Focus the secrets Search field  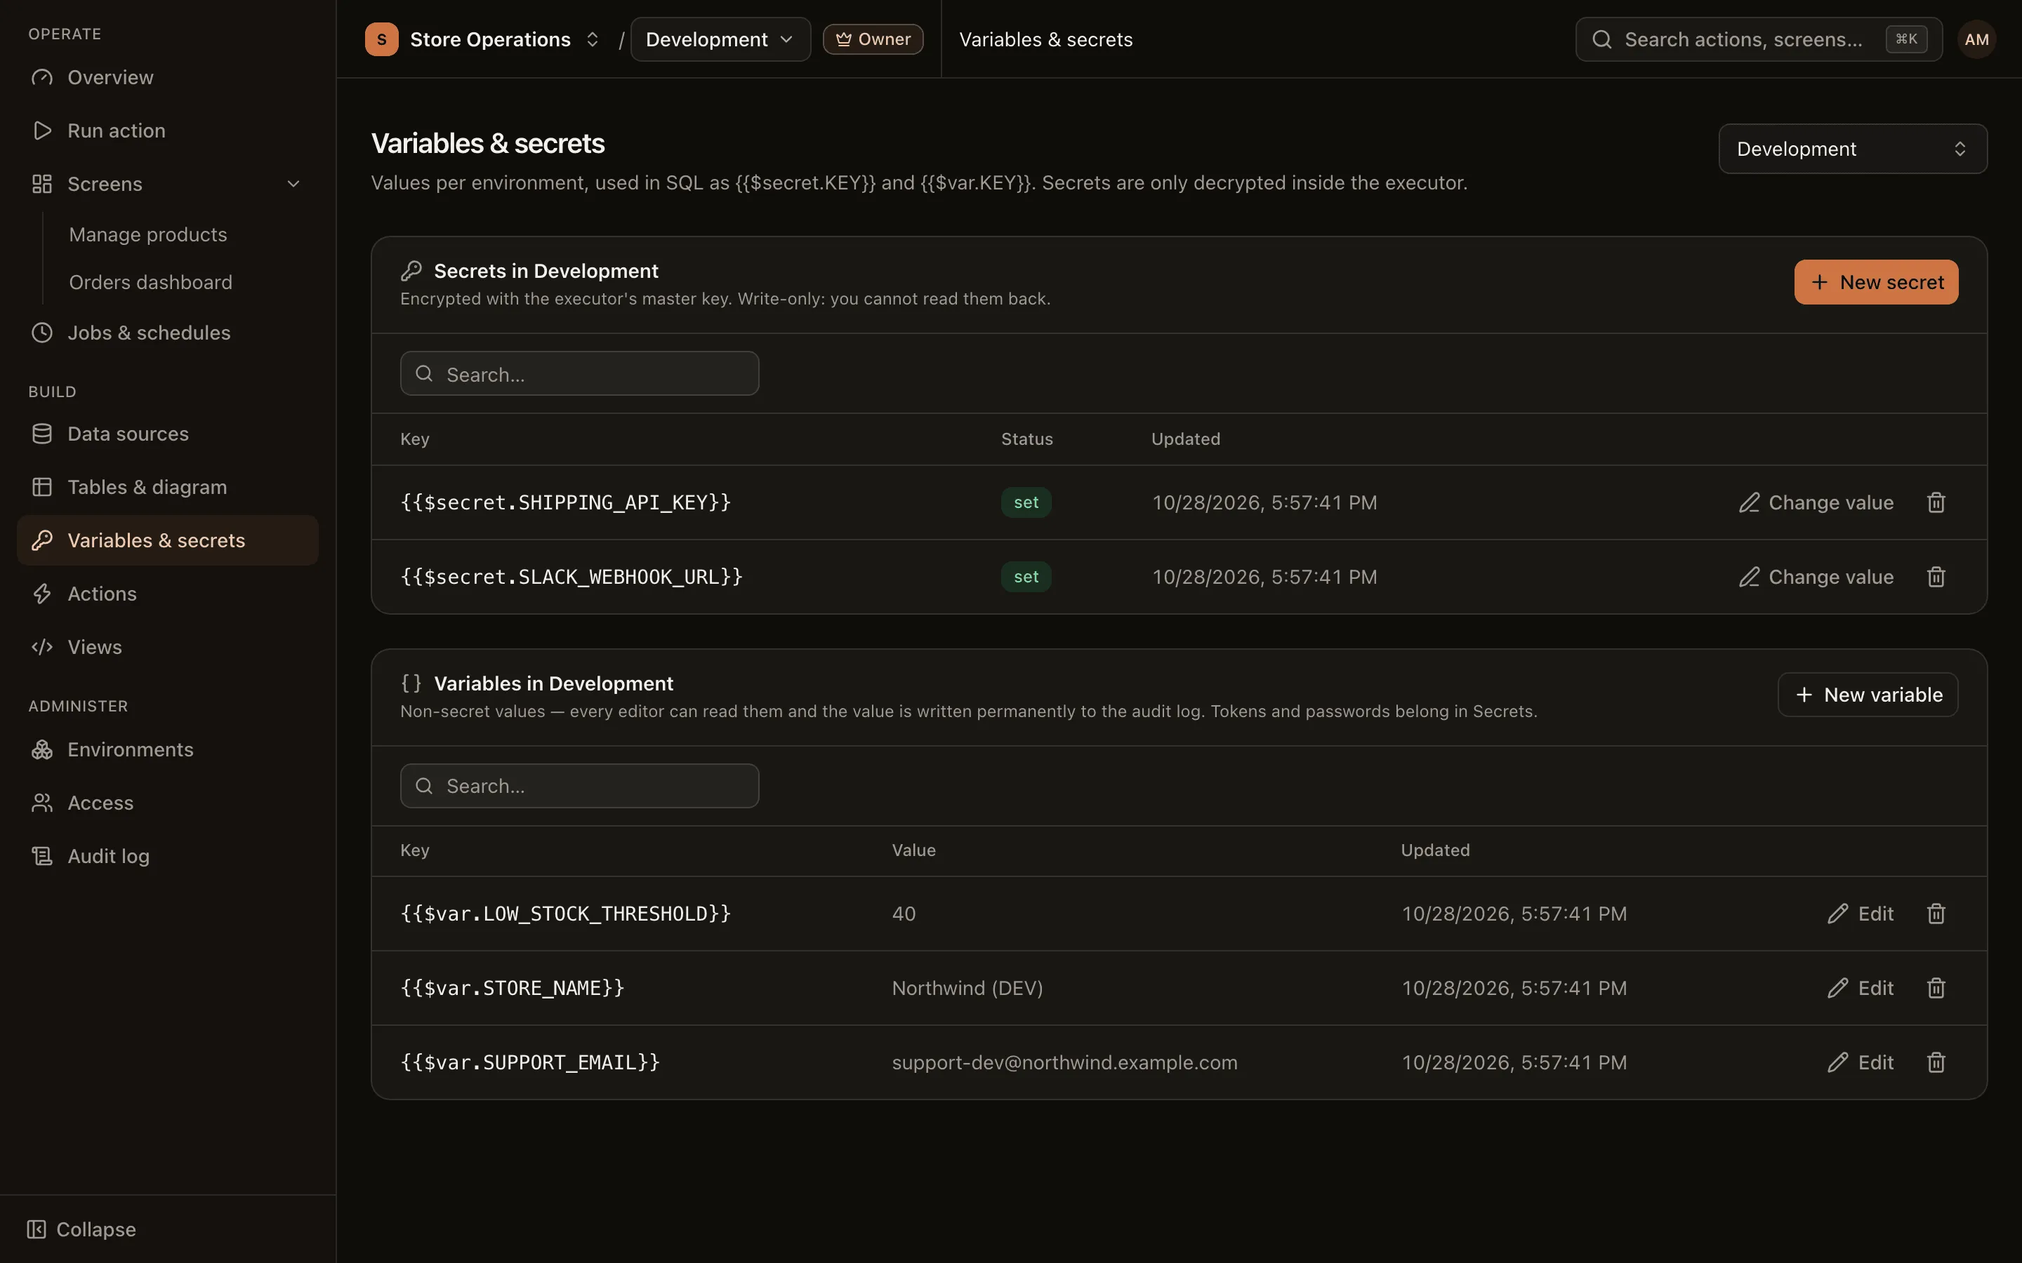(579, 373)
